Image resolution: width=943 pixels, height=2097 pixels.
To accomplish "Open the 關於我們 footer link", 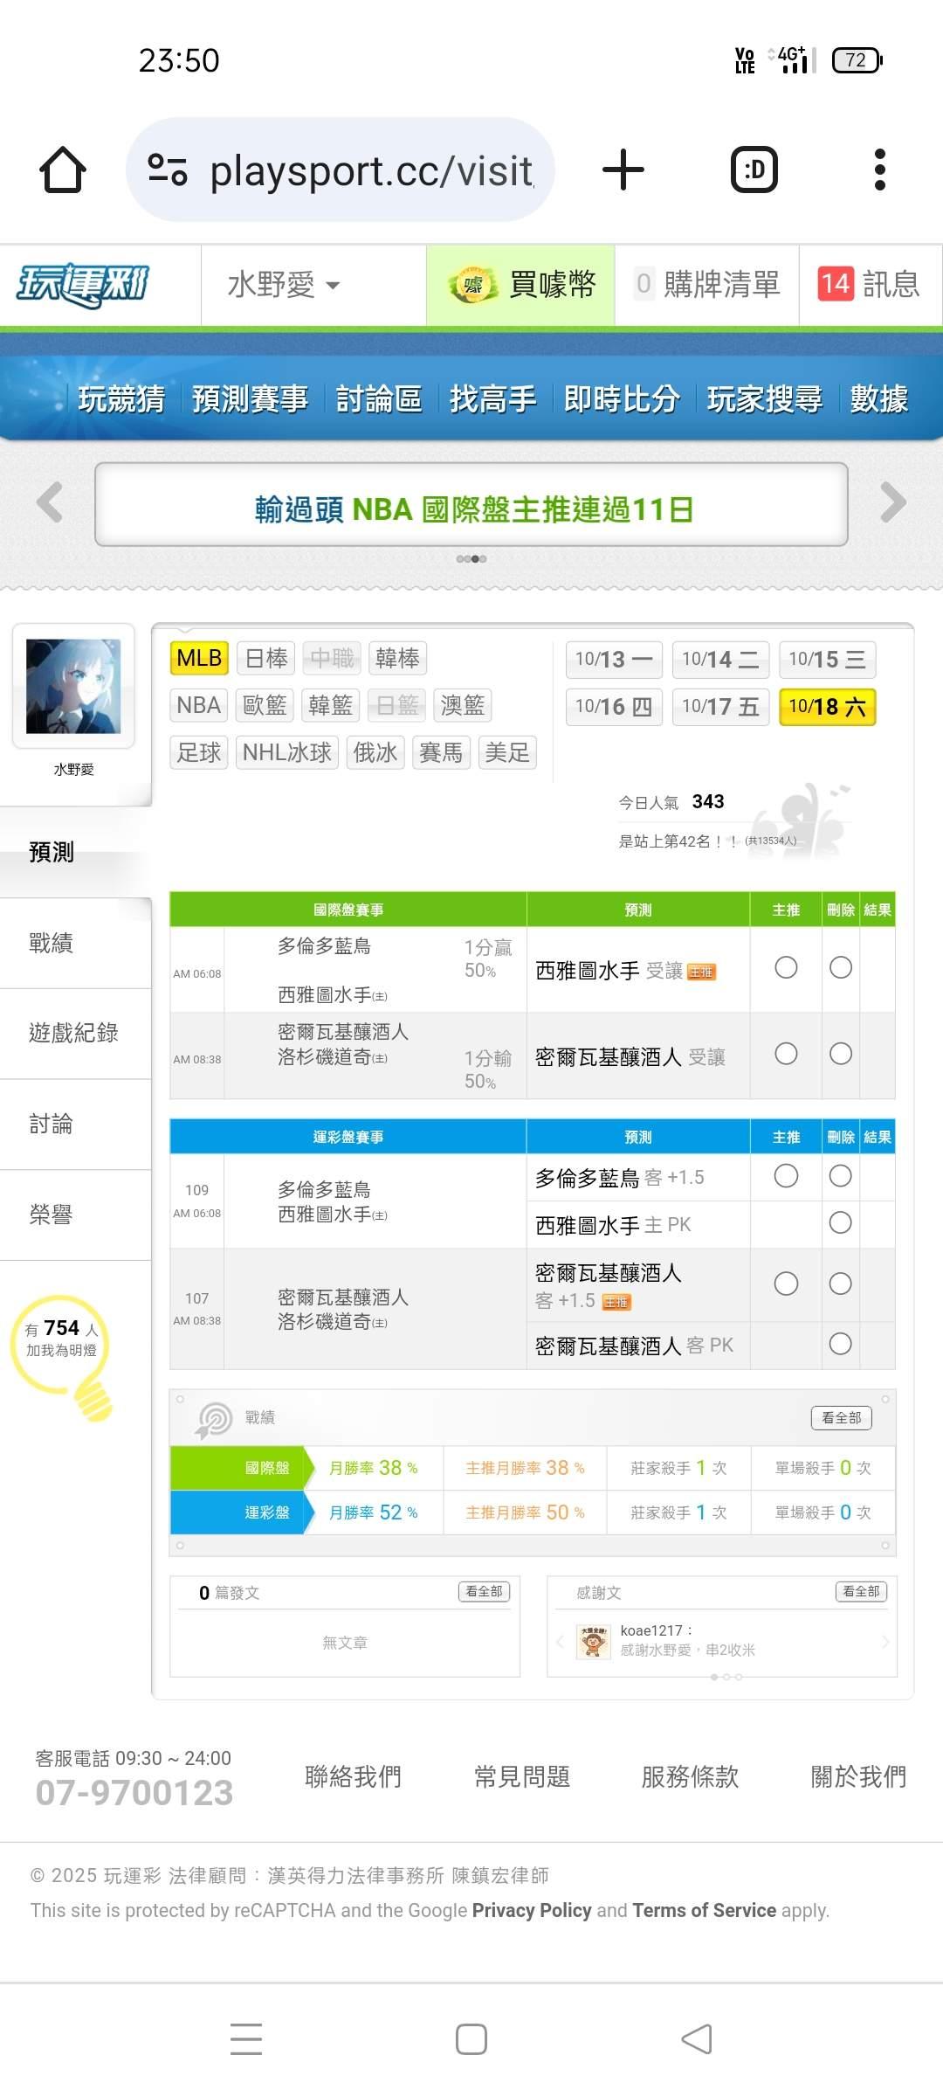I will (x=858, y=1776).
